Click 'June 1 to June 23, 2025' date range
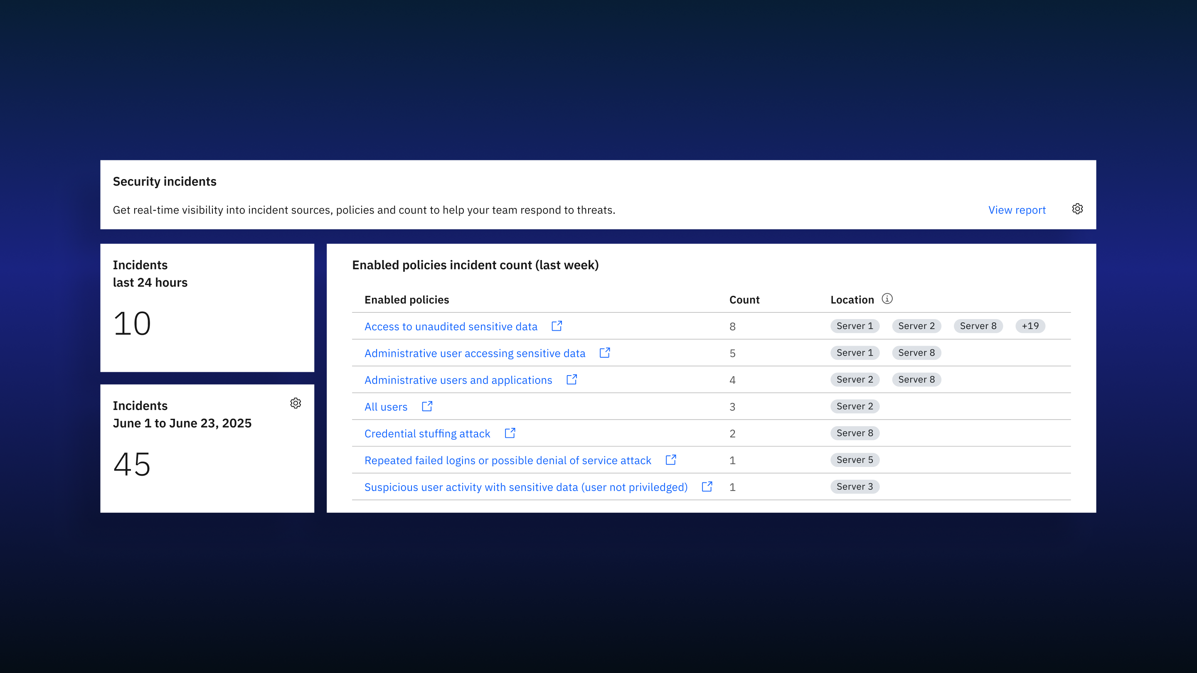The image size is (1197, 673). click(x=182, y=423)
